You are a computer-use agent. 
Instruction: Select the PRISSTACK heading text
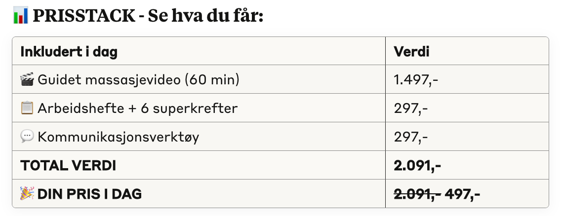click(84, 16)
